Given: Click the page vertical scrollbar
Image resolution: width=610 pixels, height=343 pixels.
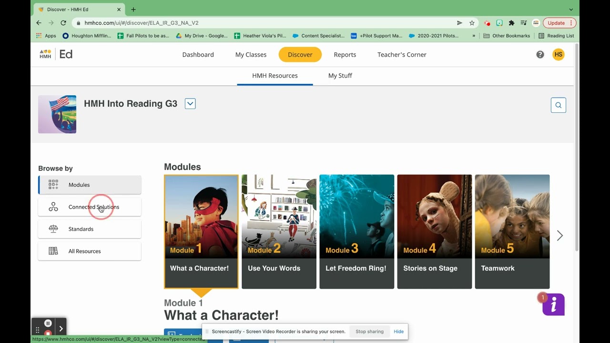Looking at the screenshot, I should point(577,147).
